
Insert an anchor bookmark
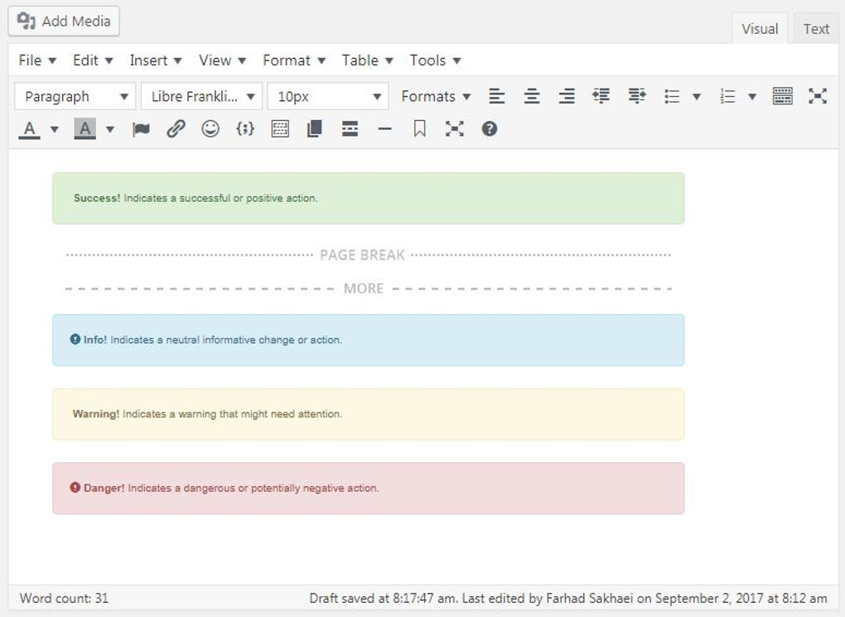[419, 128]
